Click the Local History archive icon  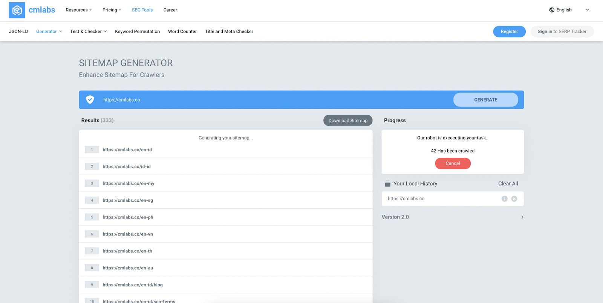click(387, 184)
